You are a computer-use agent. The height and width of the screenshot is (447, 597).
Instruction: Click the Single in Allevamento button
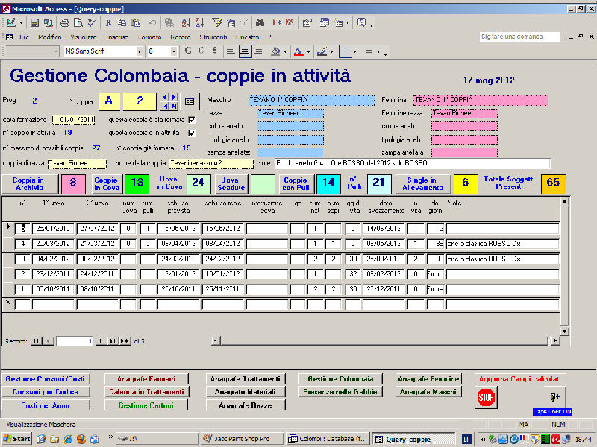click(422, 183)
